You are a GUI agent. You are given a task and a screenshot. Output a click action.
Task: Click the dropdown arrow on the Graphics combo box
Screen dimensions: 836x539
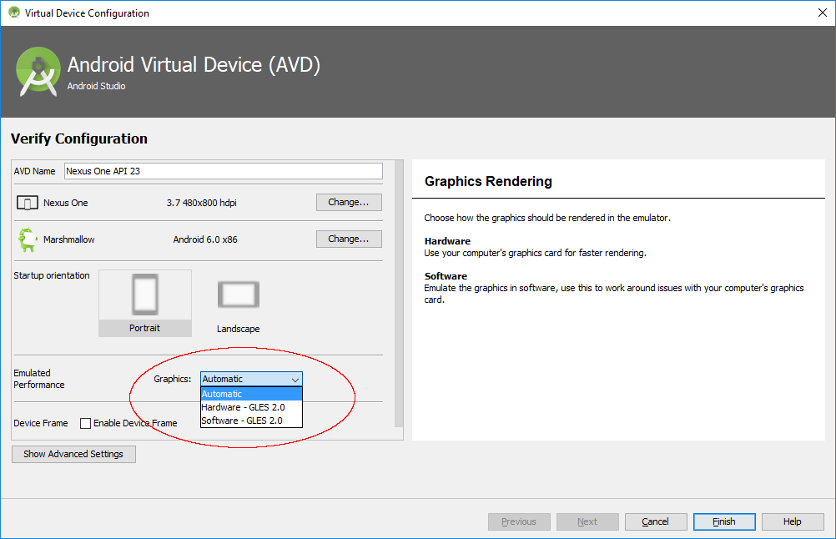pyautogui.click(x=295, y=379)
